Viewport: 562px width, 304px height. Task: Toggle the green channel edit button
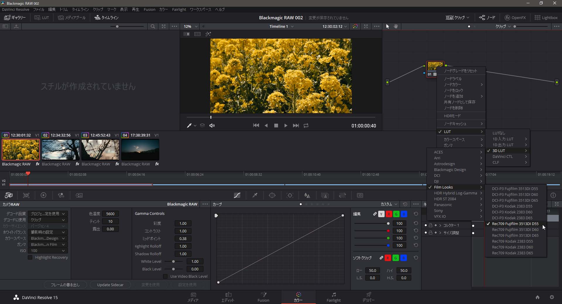396,214
